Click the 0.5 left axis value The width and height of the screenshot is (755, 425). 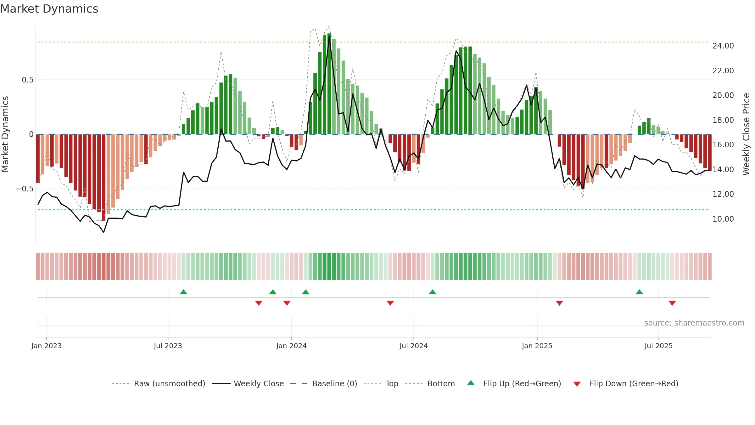coord(28,80)
